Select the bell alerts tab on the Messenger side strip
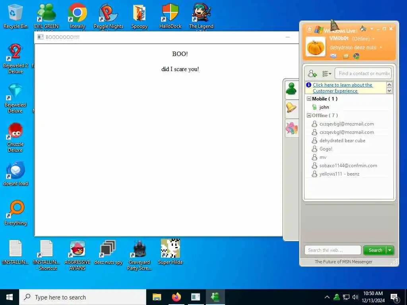The height and width of the screenshot is (305, 407). coord(291,108)
